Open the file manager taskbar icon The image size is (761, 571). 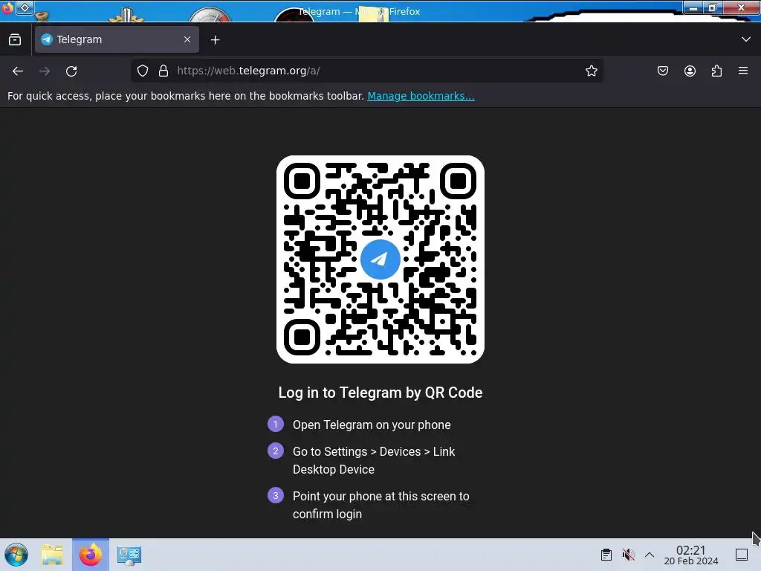coord(52,555)
